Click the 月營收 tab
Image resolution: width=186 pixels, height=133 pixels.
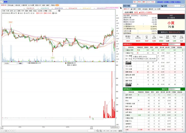(55, 5)
